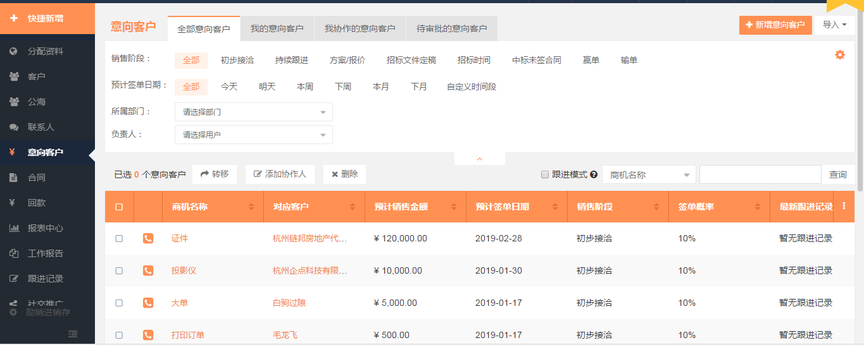Click phone icon beside 投影仪
The image size is (864, 345).
coord(148,270)
